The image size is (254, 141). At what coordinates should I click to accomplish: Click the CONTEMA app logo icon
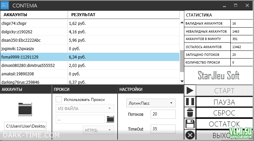click(5, 5)
